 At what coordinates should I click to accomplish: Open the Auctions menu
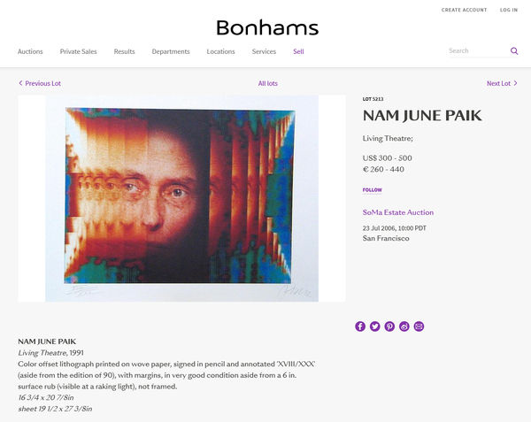pos(30,51)
